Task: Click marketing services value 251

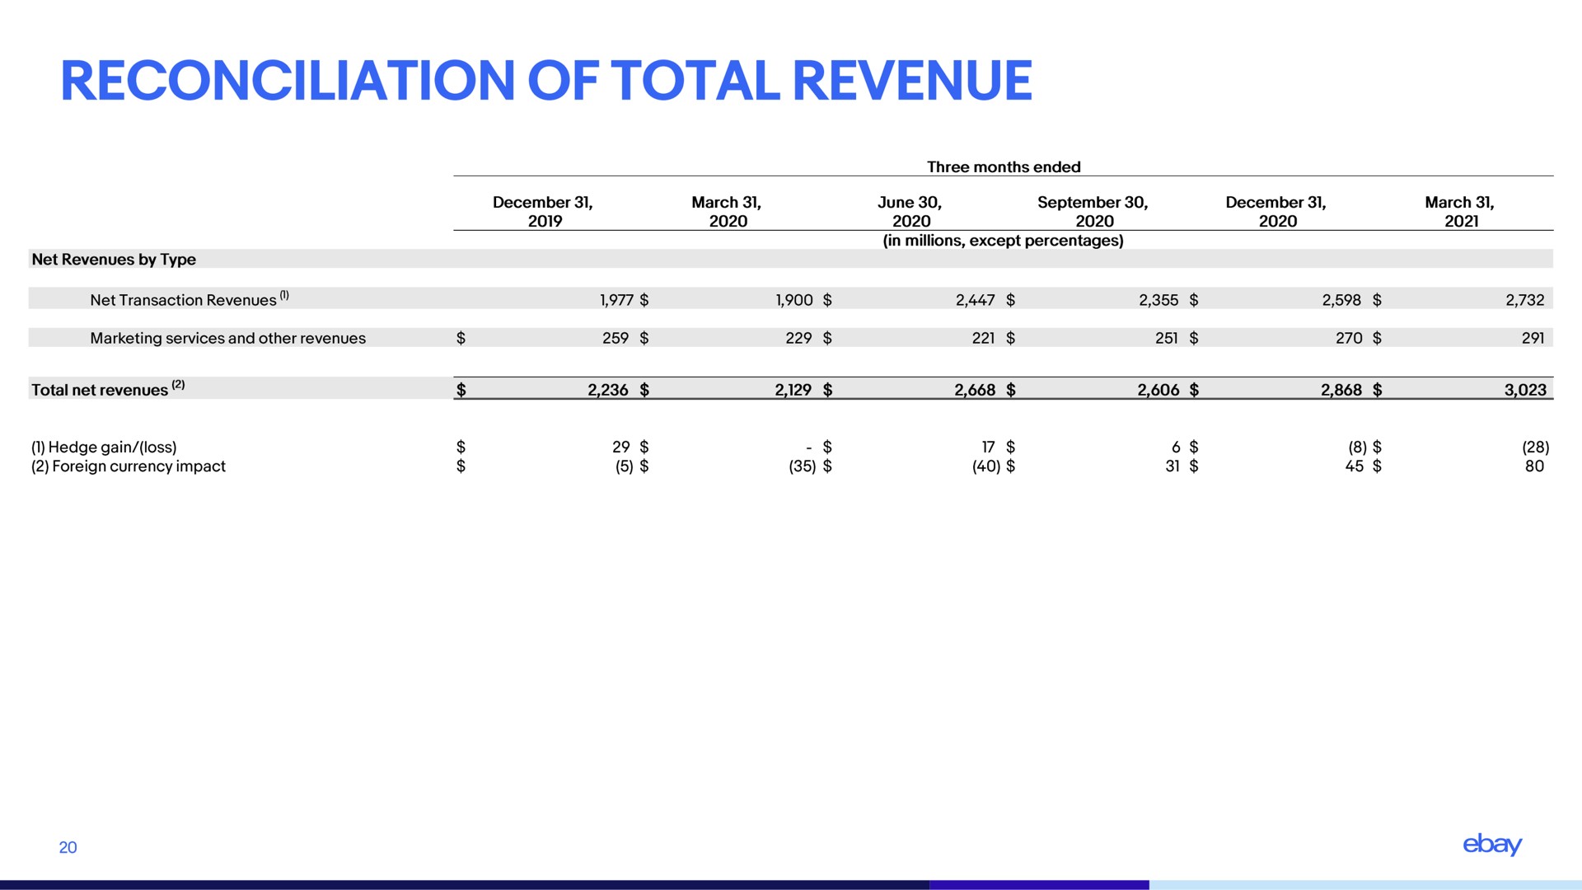Action: pyautogui.click(x=1167, y=338)
